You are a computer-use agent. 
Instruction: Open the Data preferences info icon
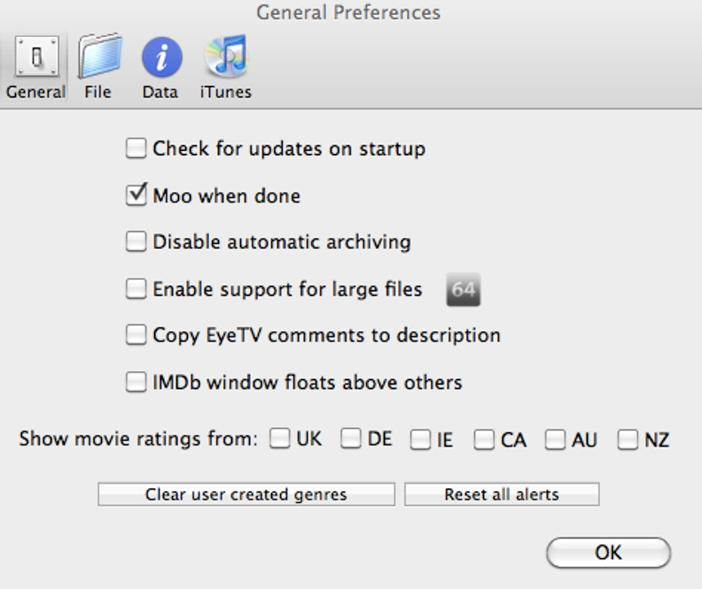pos(161,58)
